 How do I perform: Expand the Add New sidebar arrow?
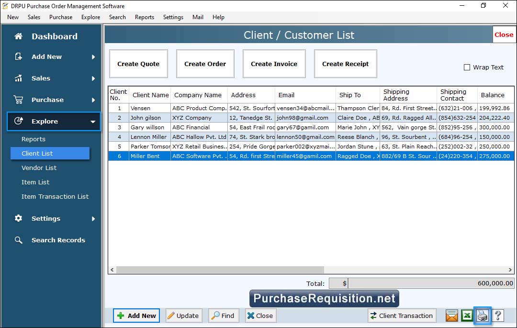pyautogui.click(x=93, y=57)
